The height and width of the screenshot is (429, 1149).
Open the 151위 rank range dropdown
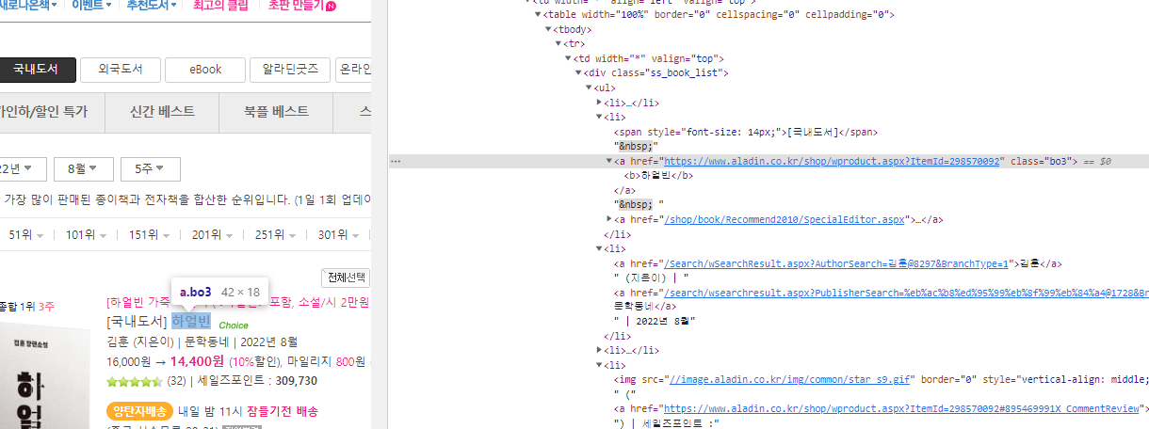coord(148,234)
